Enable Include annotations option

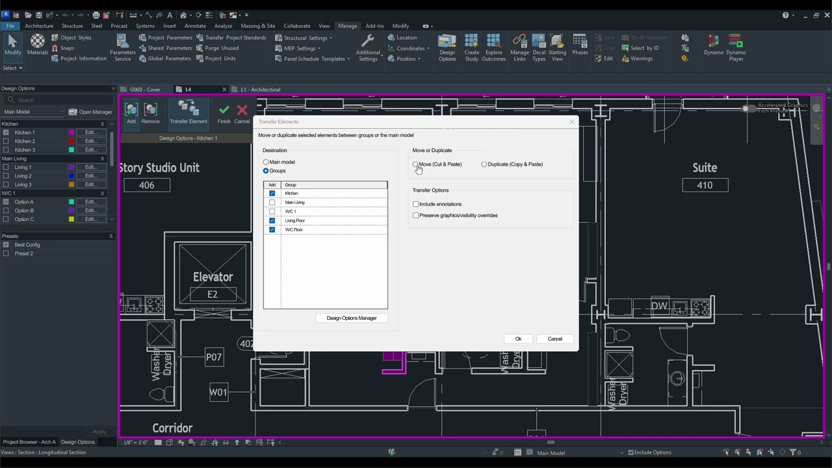click(x=416, y=204)
